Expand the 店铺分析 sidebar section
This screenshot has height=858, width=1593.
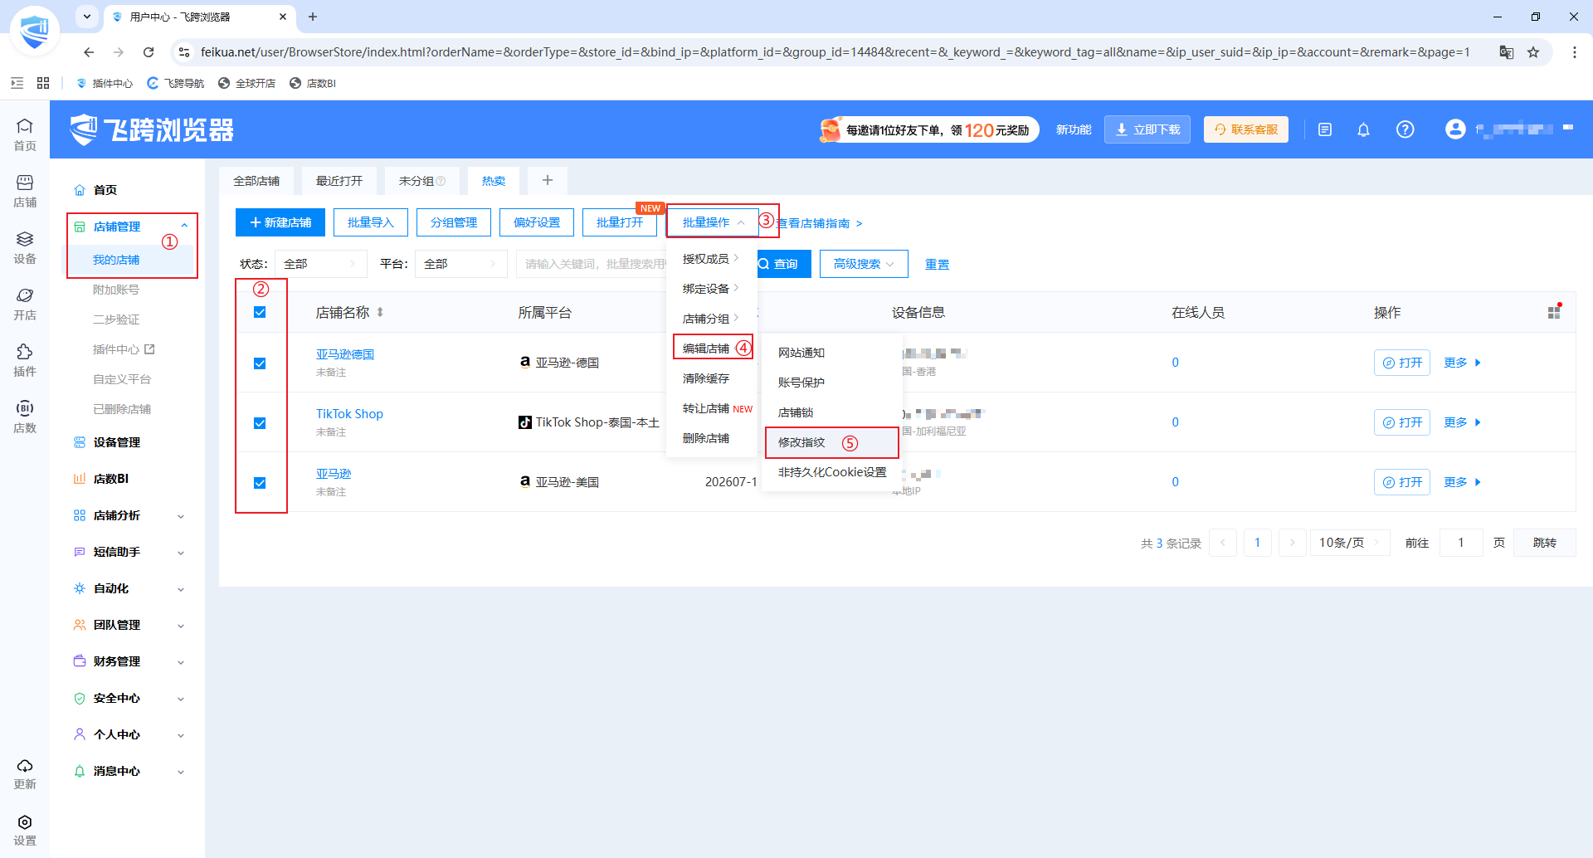(129, 515)
